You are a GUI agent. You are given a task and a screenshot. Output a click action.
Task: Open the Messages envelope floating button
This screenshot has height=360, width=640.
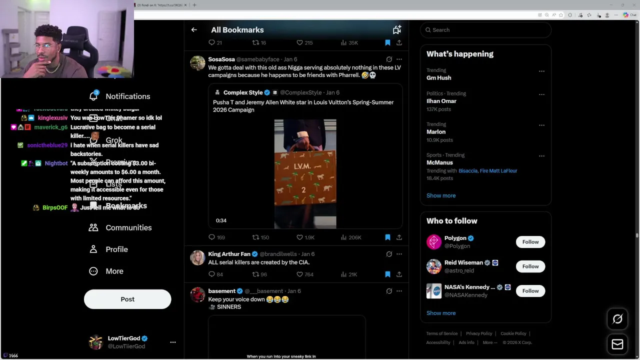[617, 344]
